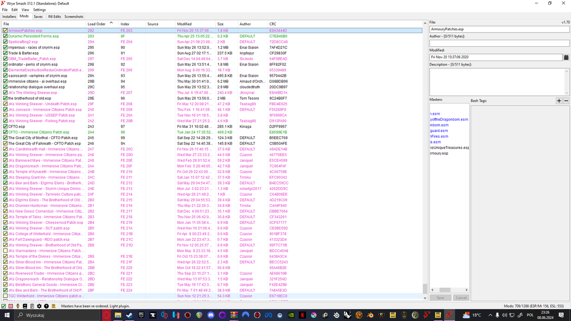Image resolution: width=571 pixels, height=321 pixels.
Task: Click the green checkmark icon in the status bar
Action: tap(4, 306)
